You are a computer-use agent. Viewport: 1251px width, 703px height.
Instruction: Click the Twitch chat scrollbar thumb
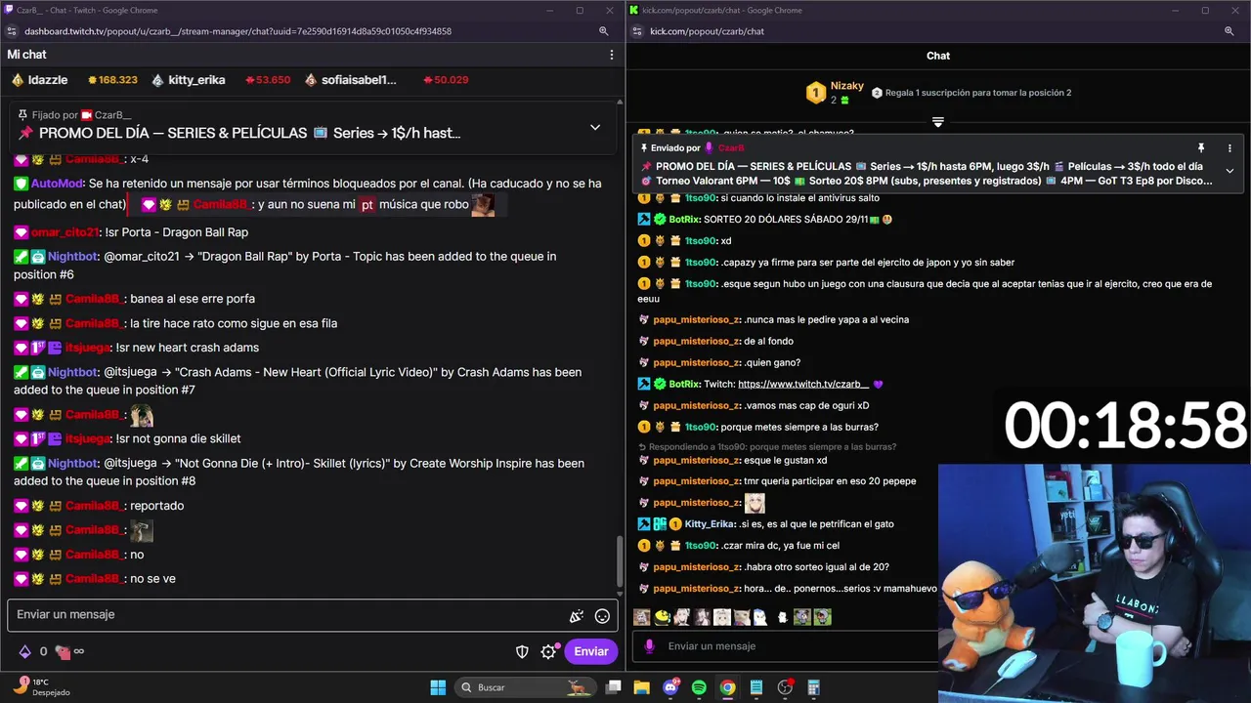point(620,561)
